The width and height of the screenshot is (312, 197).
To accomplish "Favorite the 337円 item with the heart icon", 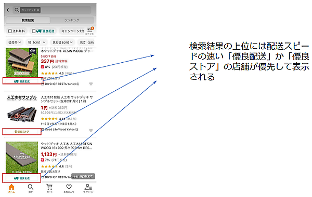I will (x=91, y=84).
